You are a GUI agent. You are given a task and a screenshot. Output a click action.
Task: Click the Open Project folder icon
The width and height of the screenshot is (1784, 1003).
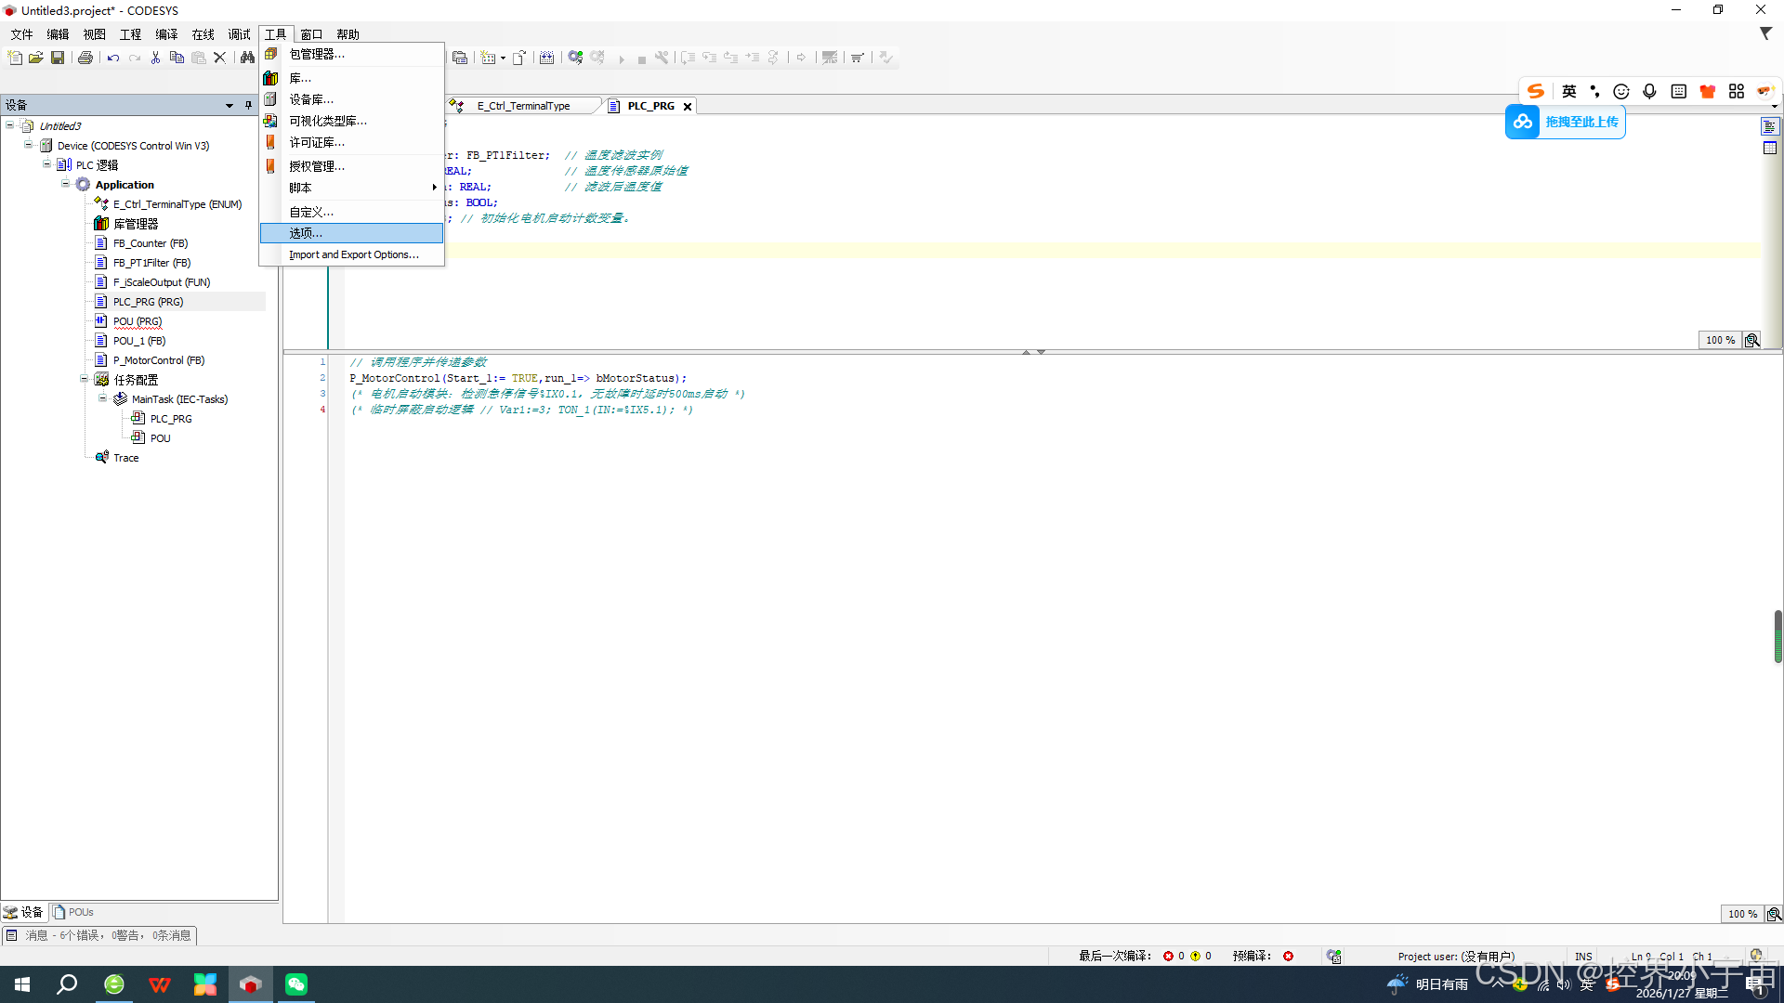pos(36,58)
